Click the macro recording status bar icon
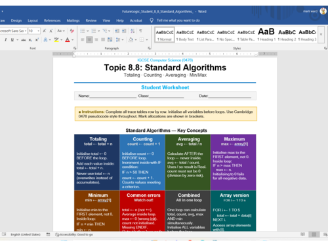Image resolution: width=328 pixels, height=246 pixels. (48, 234)
